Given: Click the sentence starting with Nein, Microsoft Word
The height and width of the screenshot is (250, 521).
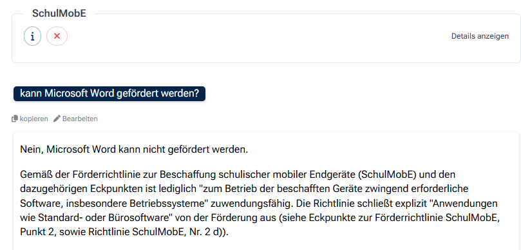Looking at the screenshot, I should (x=134, y=149).
